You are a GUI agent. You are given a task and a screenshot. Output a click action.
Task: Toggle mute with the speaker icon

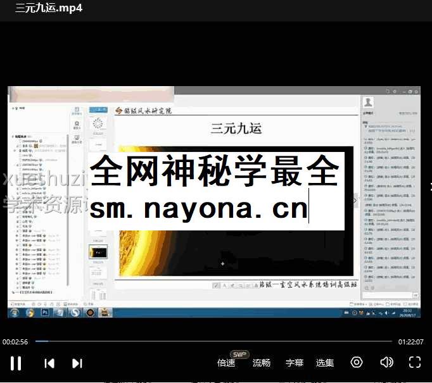coord(386,362)
